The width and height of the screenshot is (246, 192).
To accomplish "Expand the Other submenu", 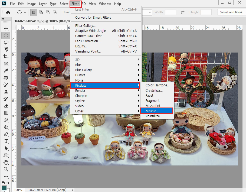I will coord(106,111).
